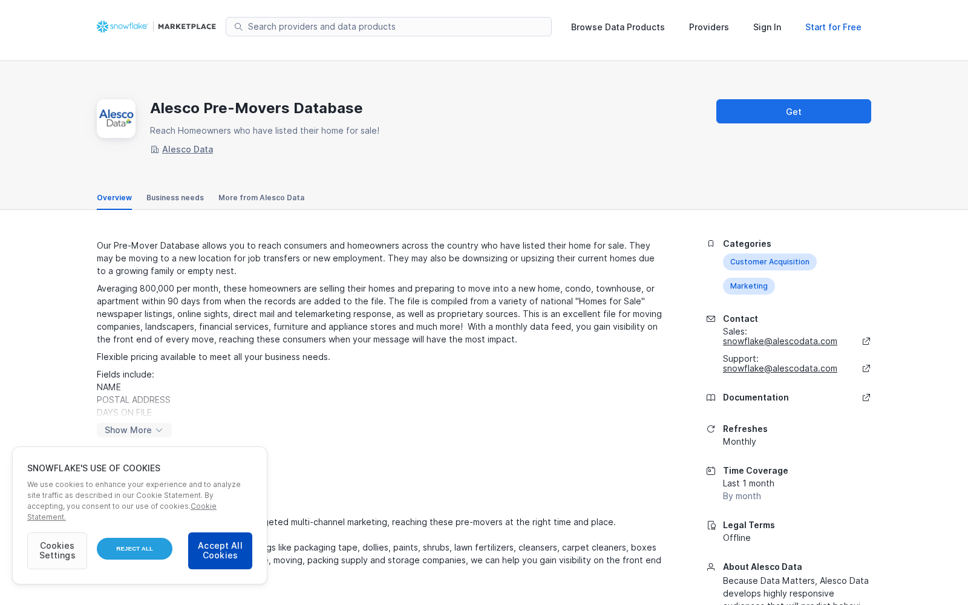Open Sales email external link icon

866,341
